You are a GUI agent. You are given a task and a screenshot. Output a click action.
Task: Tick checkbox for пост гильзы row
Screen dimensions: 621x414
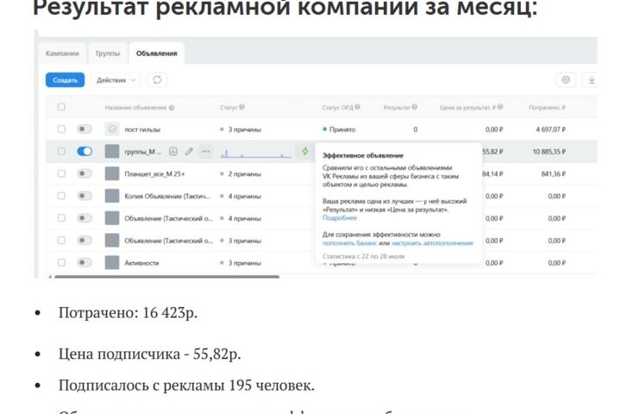coord(61,129)
